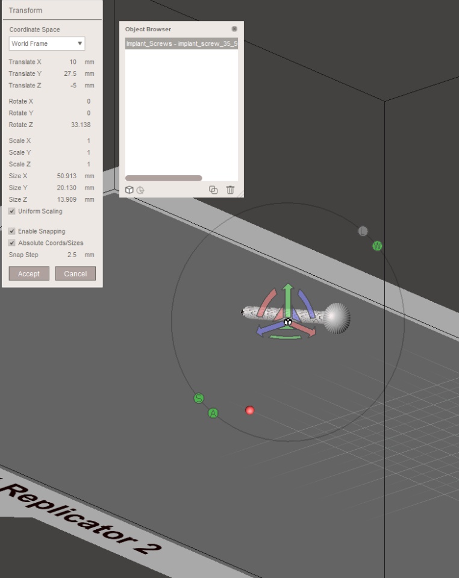Click the Rotate X value field
Screen dimensions: 459x578
point(89,101)
